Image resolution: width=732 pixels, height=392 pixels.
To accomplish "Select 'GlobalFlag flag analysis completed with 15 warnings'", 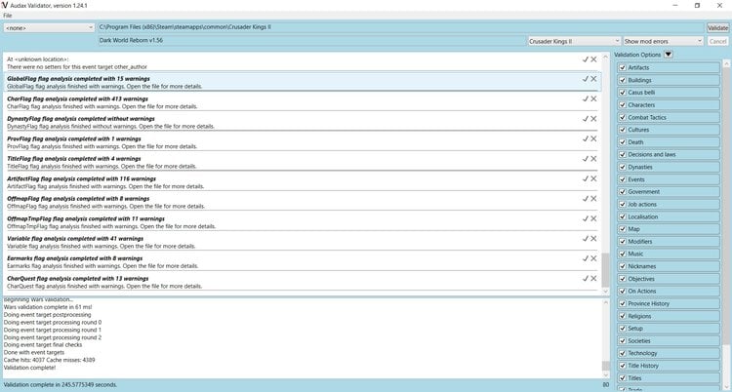I will (78, 79).
